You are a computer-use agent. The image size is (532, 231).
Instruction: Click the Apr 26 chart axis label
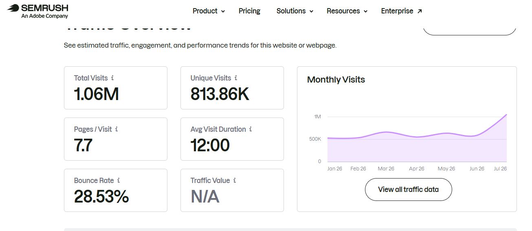417,168
